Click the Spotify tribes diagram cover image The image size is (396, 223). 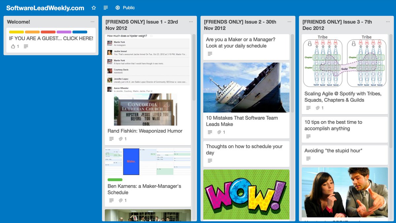click(345, 61)
